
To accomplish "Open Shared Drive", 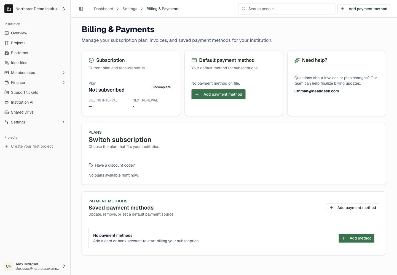I will 35,112.
